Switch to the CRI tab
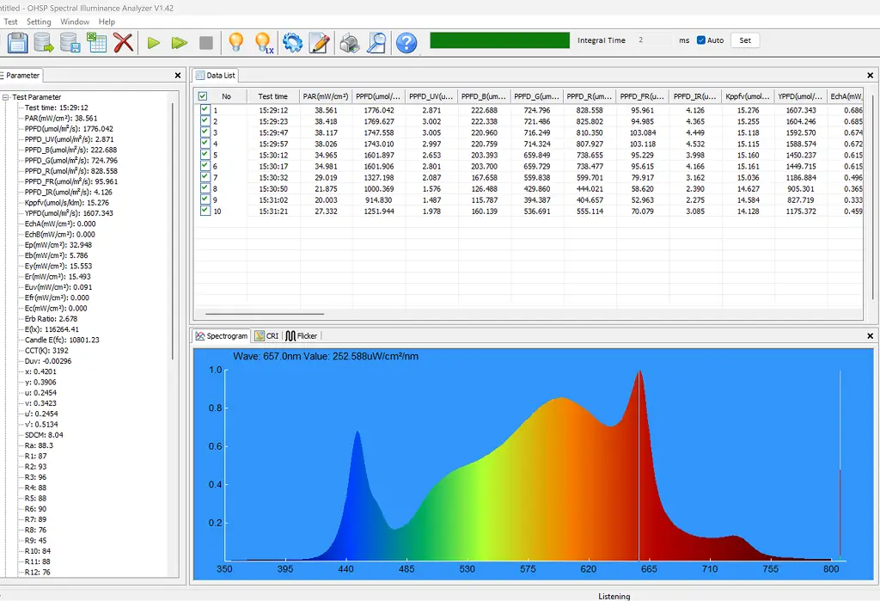The width and height of the screenshot is (880, 601). (266, 336)
